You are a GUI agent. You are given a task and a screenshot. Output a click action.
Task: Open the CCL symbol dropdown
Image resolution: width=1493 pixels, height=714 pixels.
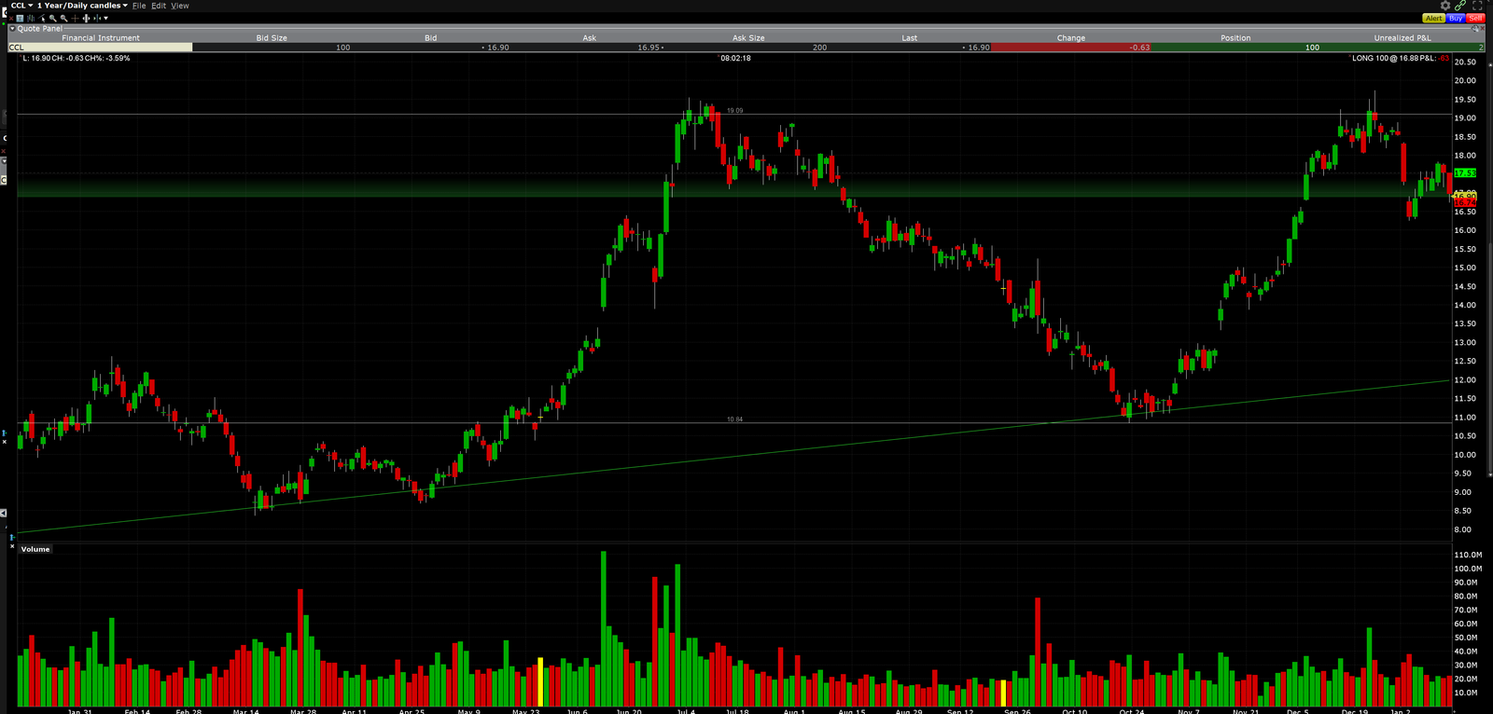(x=21, y=6)
